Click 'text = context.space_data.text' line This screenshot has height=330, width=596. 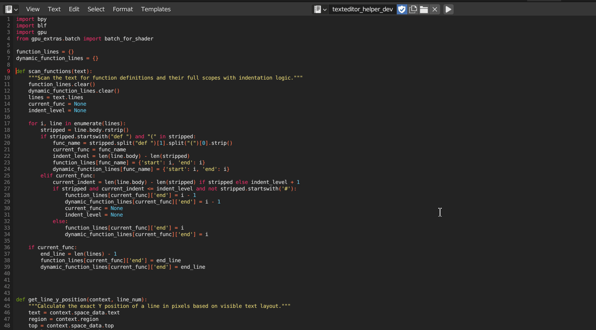tap(74, 313)
